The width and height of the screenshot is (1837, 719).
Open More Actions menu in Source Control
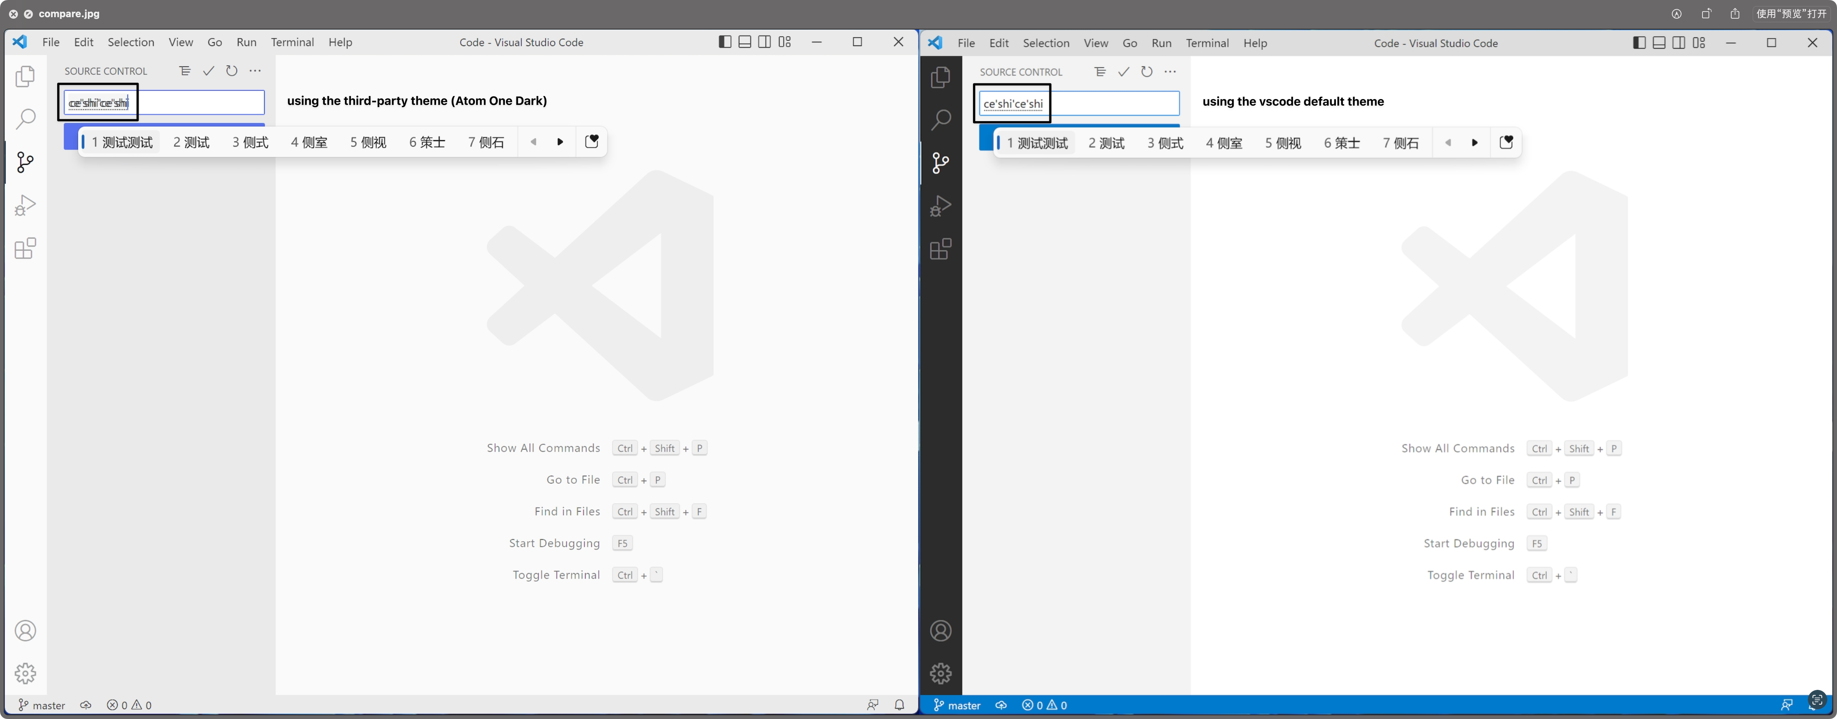(x=255, y=71)
